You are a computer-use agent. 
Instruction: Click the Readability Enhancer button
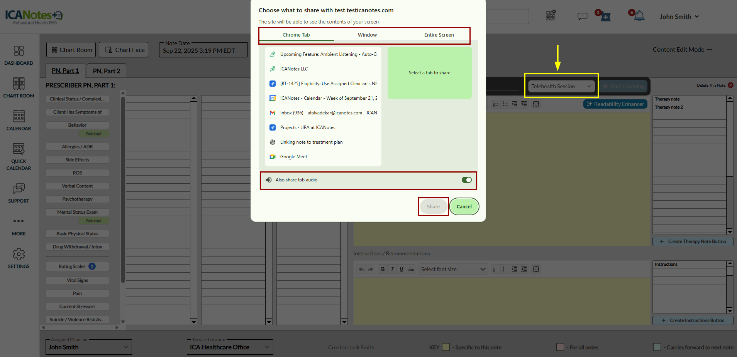[x=615, y=104]
